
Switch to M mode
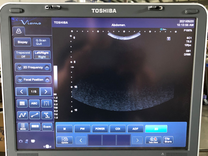[65, 129]
